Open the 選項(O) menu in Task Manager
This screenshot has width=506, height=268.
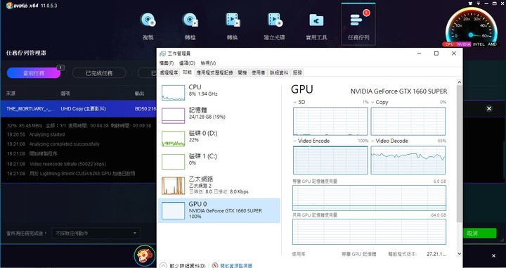pos(187,63)
